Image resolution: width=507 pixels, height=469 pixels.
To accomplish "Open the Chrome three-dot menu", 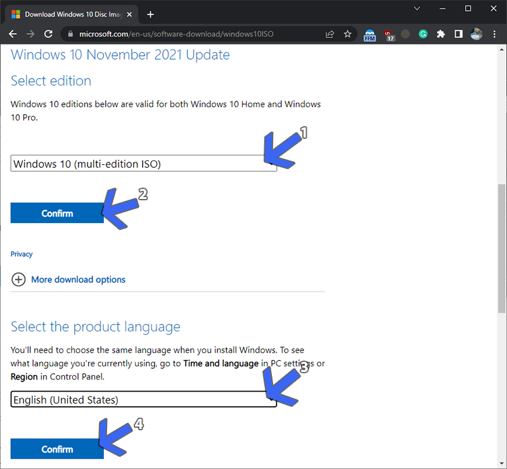I will tap(494, 35).
